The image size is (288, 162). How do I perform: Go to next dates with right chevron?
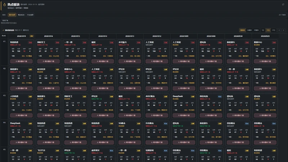pos(283,30)
